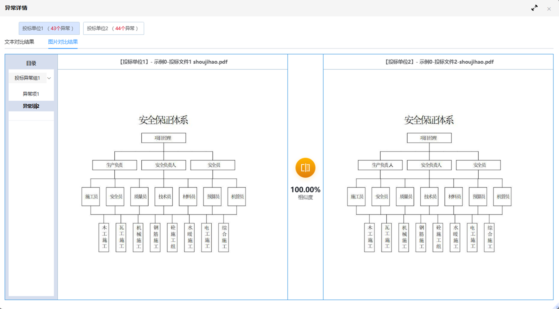Click the 综合施工 box in the left document
The image size is (559, 309).
223,237
